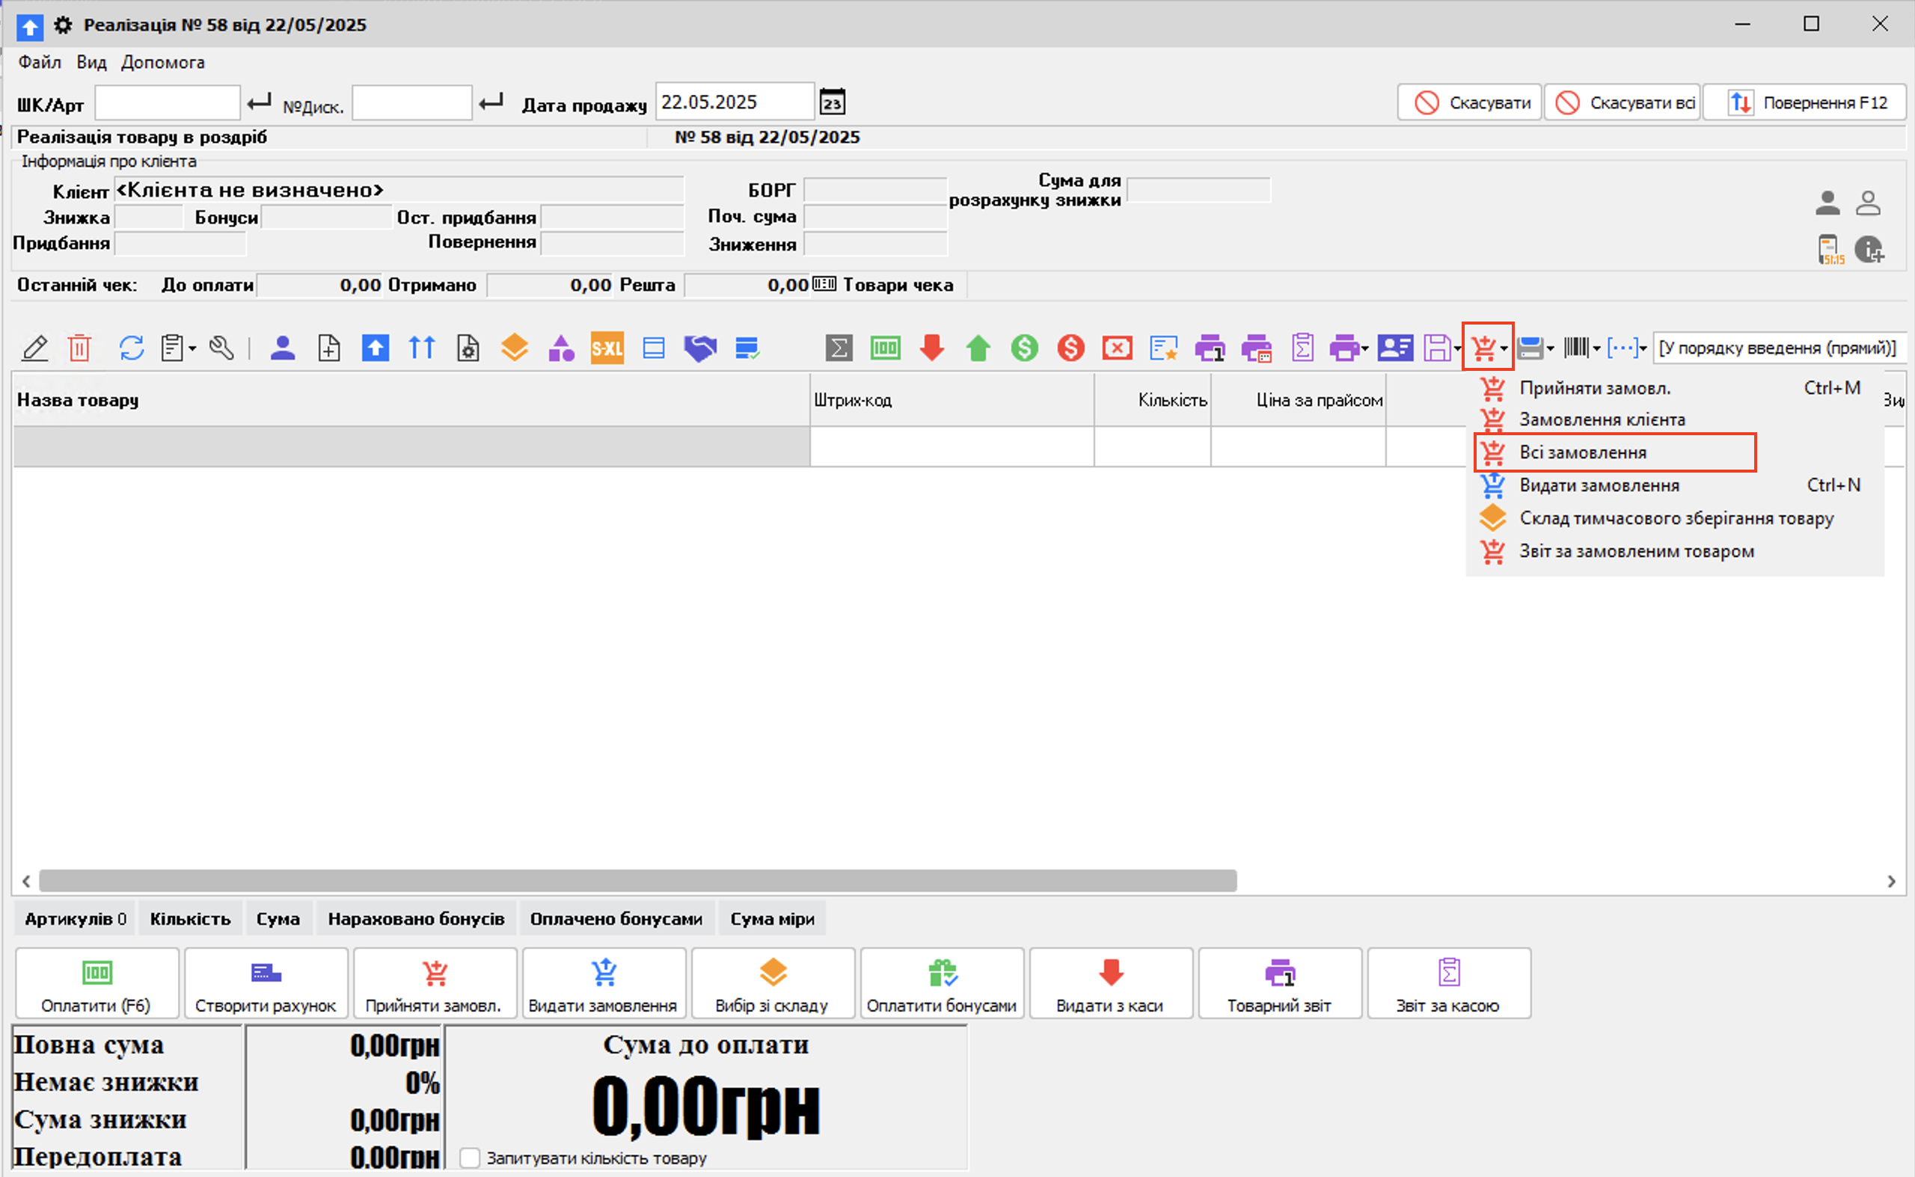Image resolution: width=1915 pixels, height=1177 pixels.
Task: Open the sale date calendar icon
Action: (x=832, y=102)
